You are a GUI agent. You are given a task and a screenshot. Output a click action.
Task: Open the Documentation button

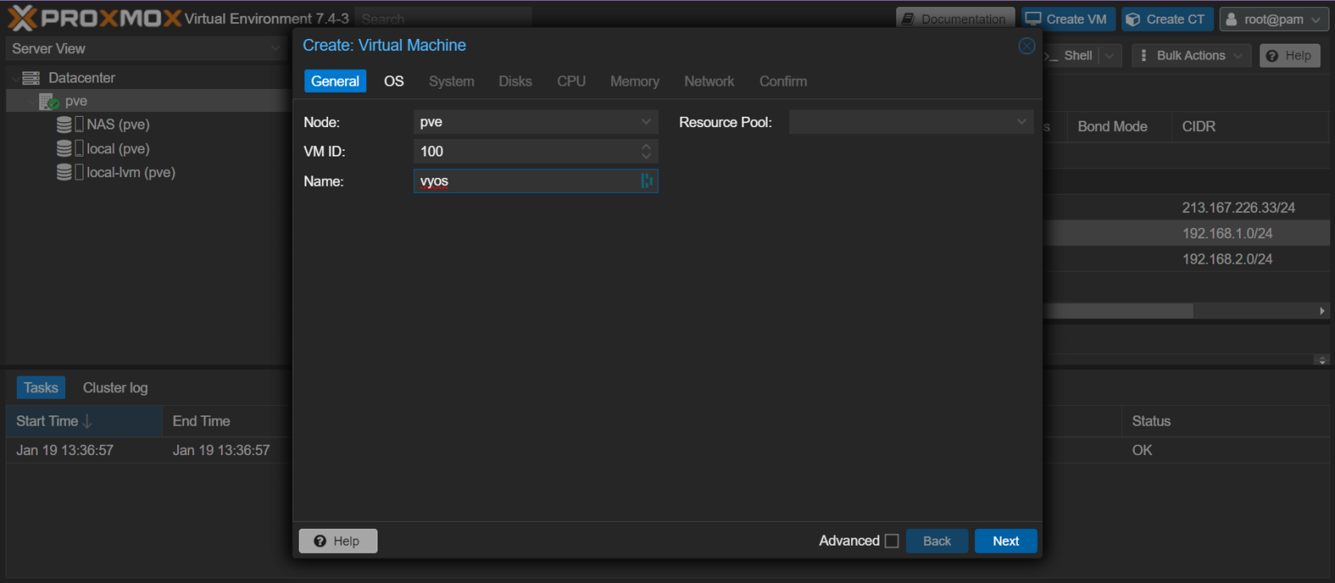[x=955, y=19]
